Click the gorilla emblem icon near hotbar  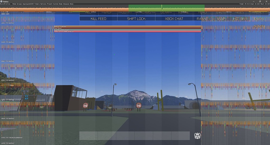click(197, 136)
